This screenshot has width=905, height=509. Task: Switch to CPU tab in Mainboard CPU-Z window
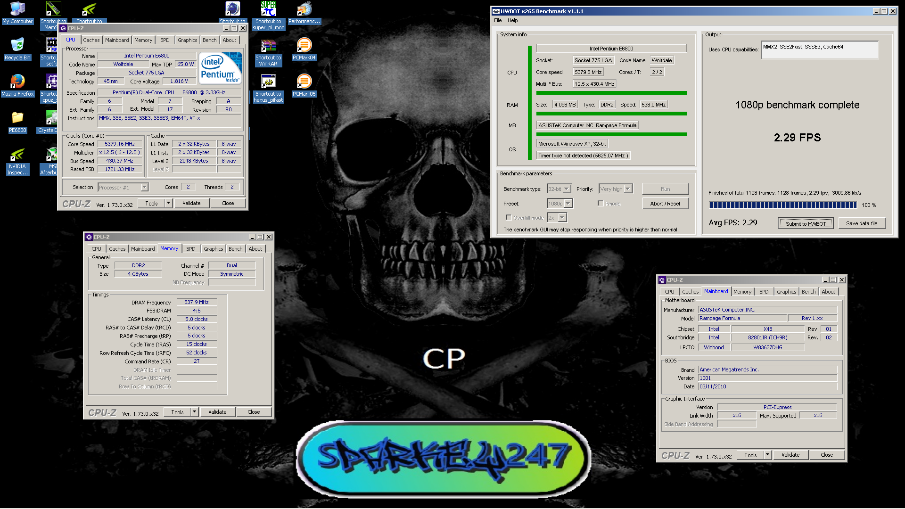coord(669,292)
